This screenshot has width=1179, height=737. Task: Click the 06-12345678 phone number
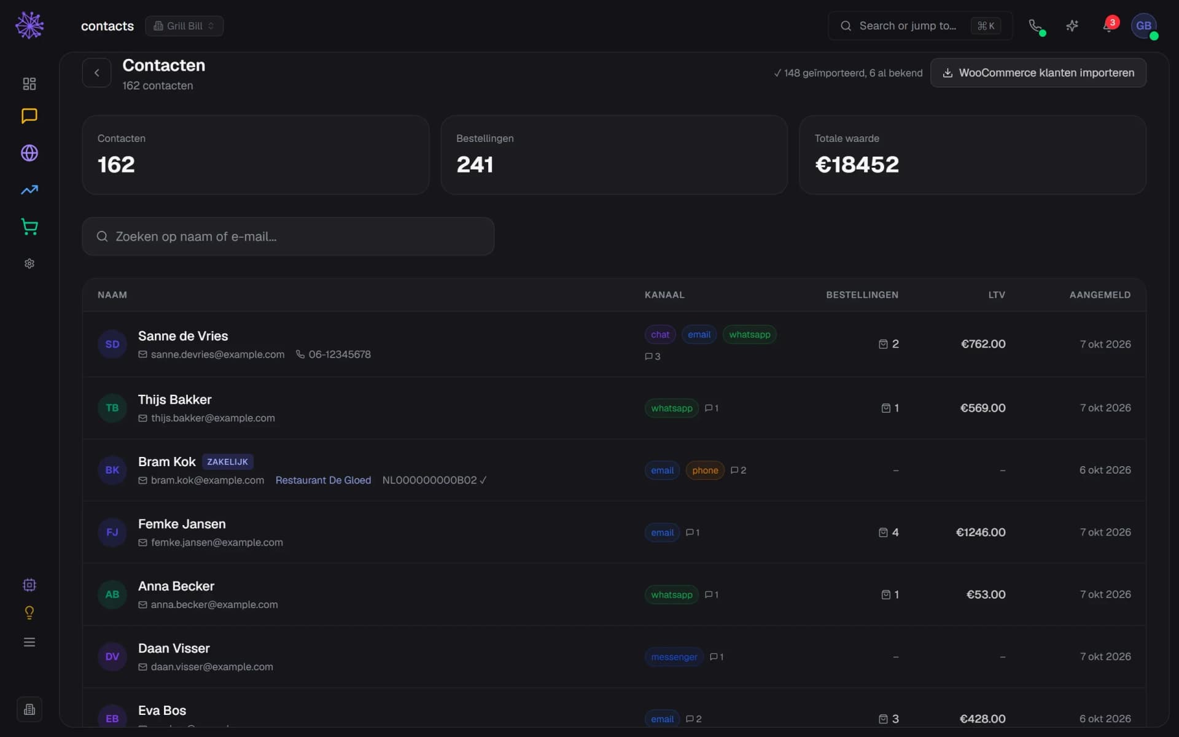(340, 354)
